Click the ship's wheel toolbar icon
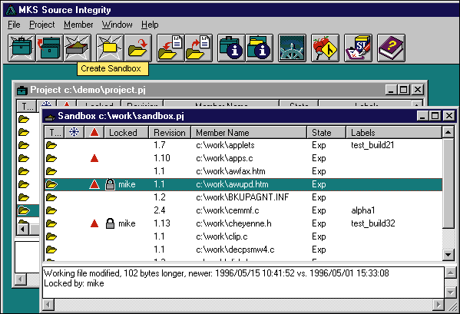The image size is (460, 314). (292, 48)
